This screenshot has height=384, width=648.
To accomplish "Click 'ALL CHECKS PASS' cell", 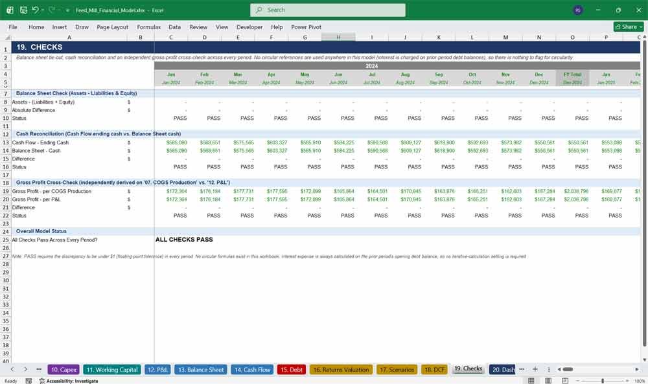I will 184,240.
